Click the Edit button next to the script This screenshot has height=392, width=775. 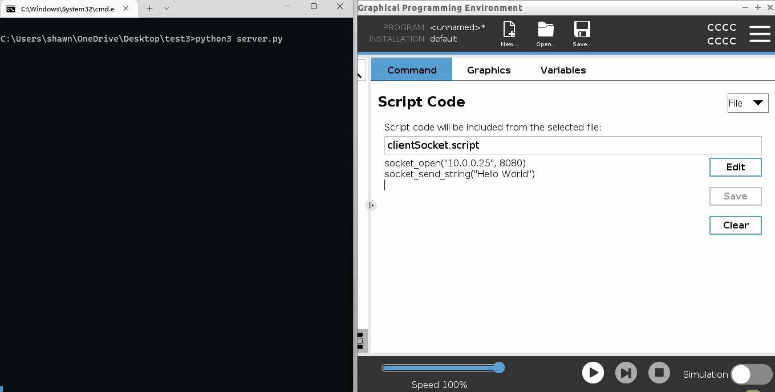(735, 167)
